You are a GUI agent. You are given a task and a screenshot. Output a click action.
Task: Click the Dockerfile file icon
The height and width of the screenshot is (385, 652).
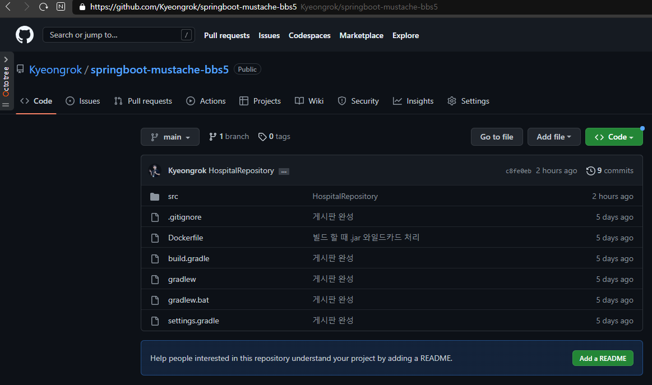pos(155,238)
